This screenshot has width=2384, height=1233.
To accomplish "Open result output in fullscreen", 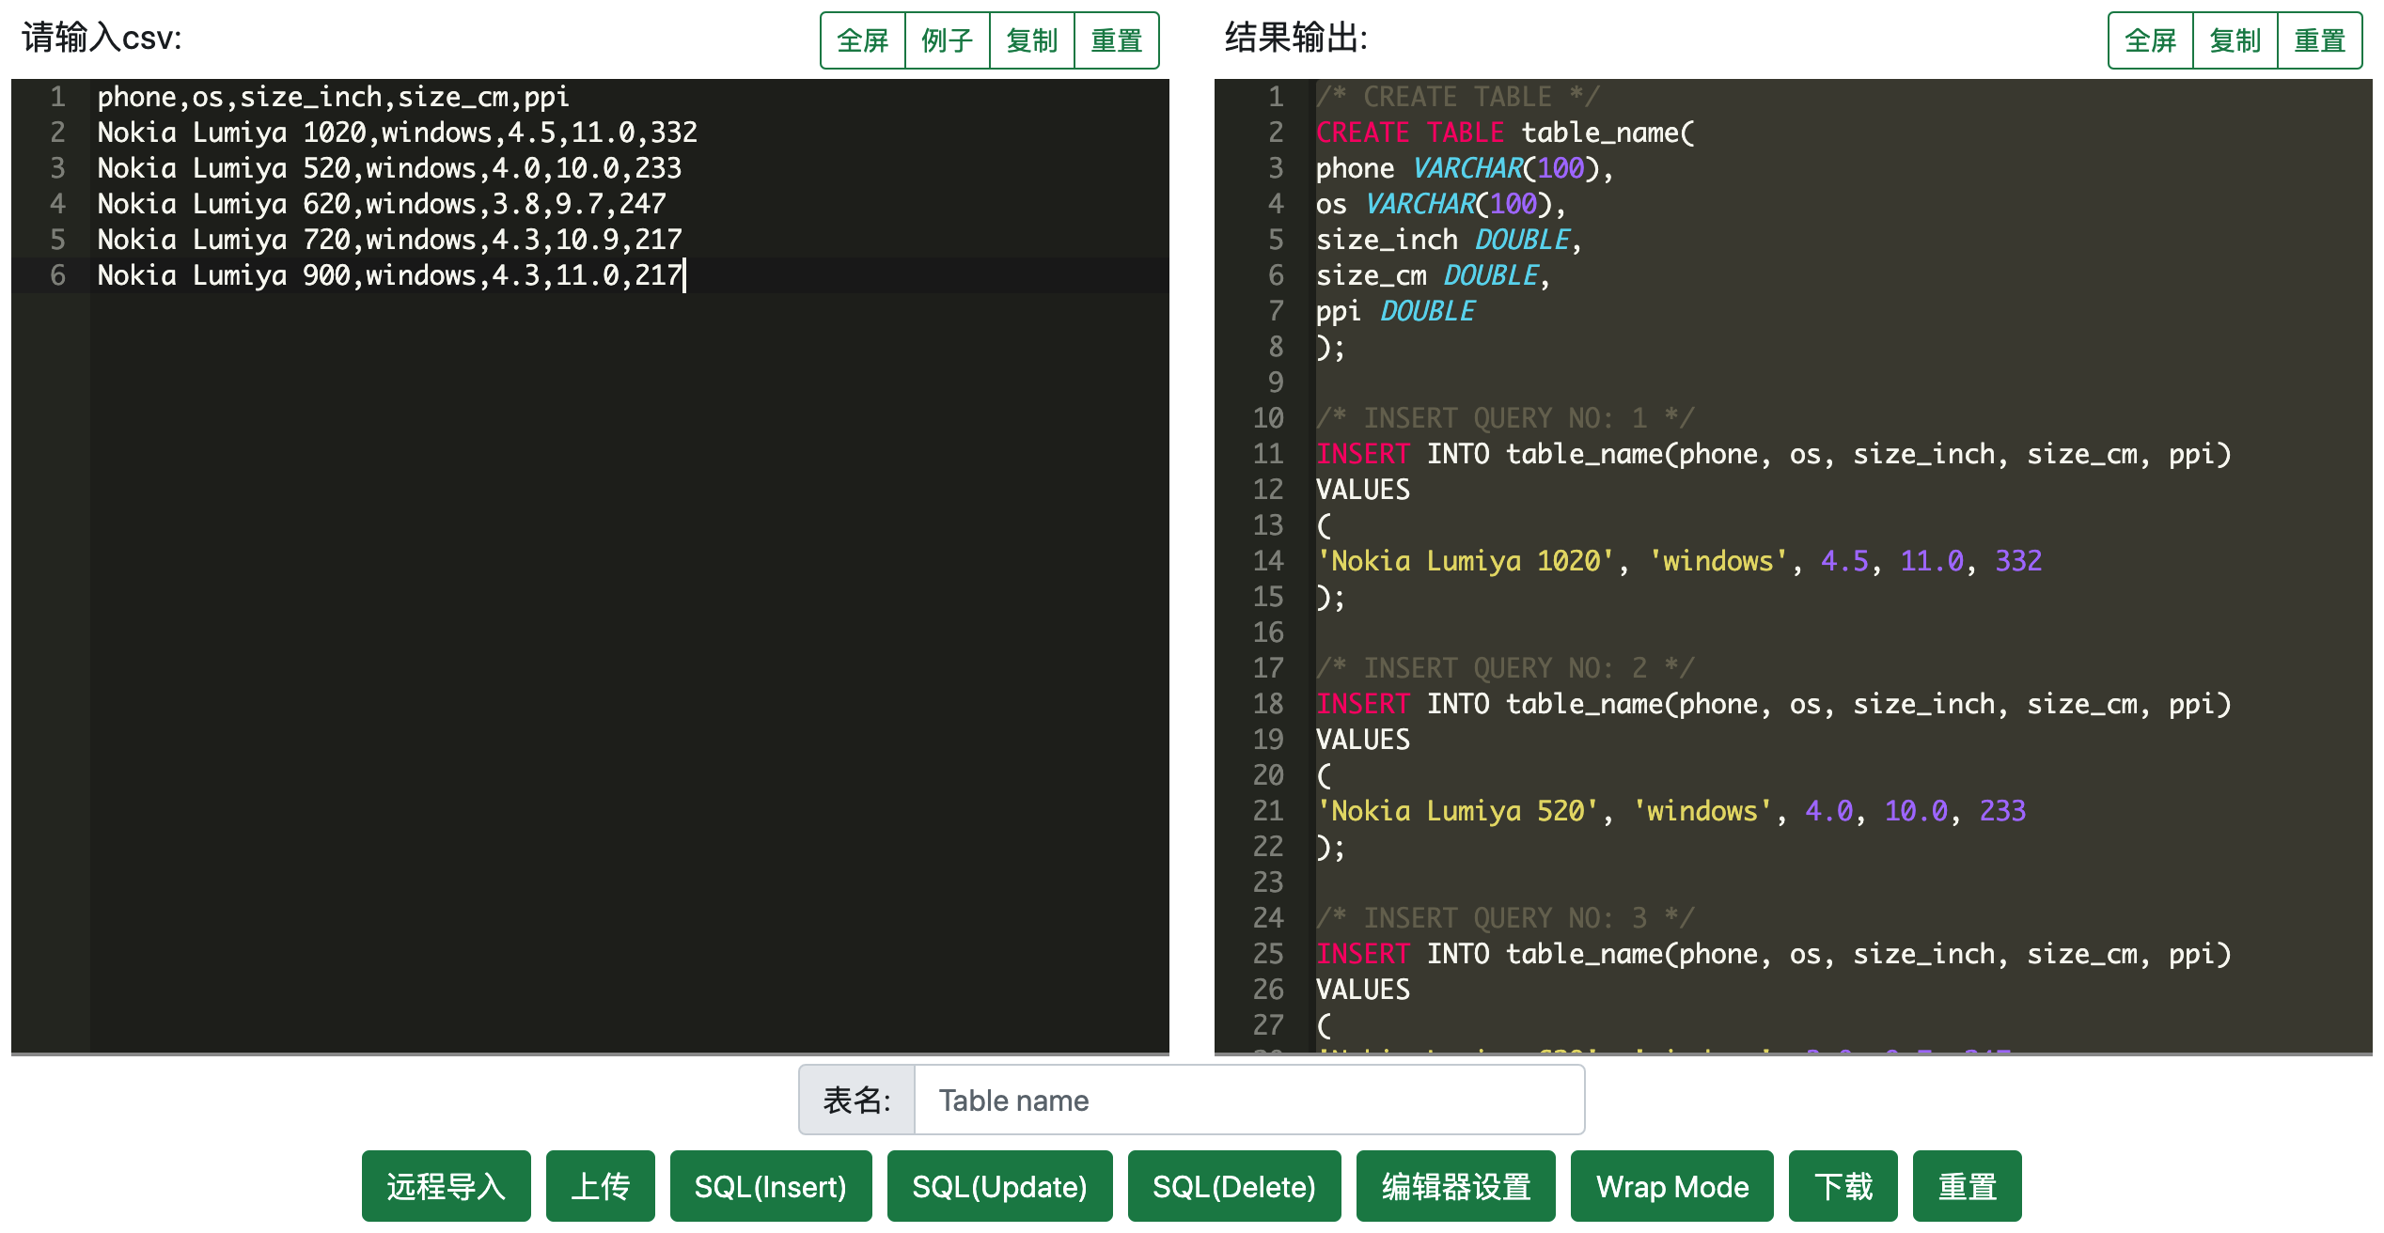I will (2150, 40).
